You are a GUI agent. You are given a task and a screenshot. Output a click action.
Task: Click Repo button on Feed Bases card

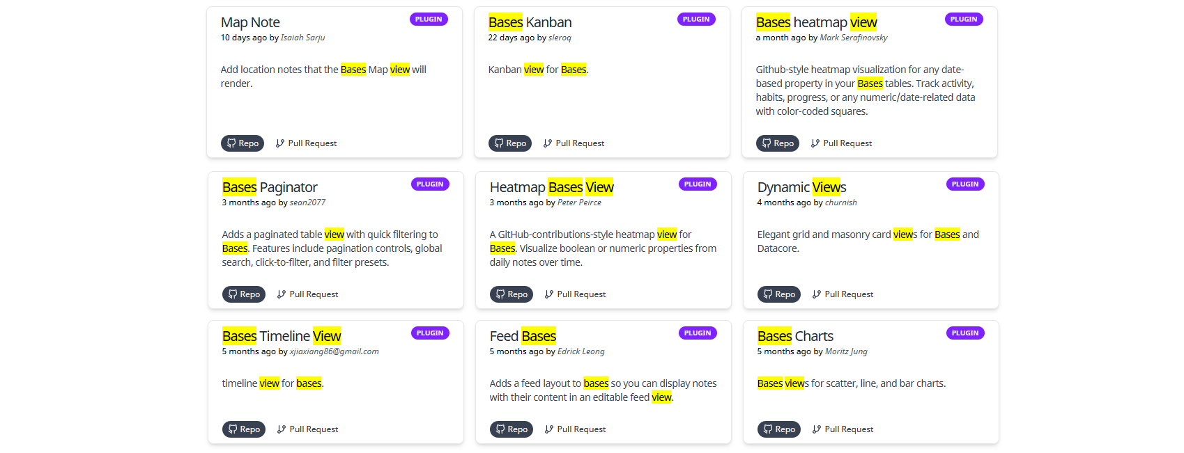(x=511, y=429)
